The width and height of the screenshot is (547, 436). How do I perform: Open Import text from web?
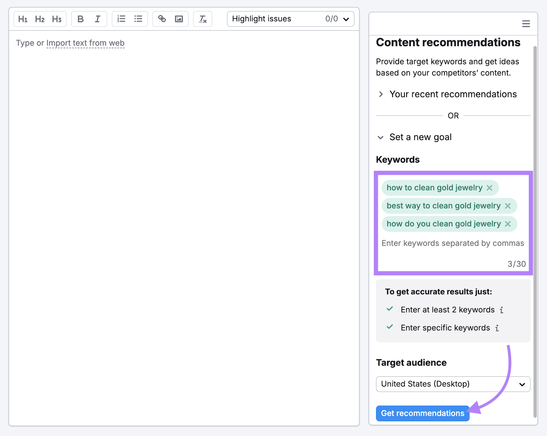pos(85,43)
